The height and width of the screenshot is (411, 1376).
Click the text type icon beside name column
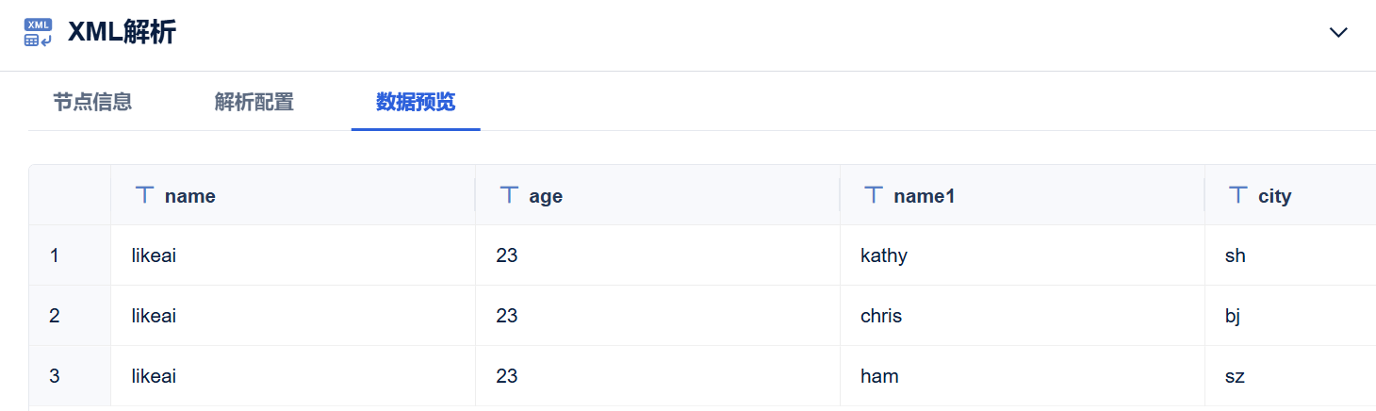pos(144,195)
